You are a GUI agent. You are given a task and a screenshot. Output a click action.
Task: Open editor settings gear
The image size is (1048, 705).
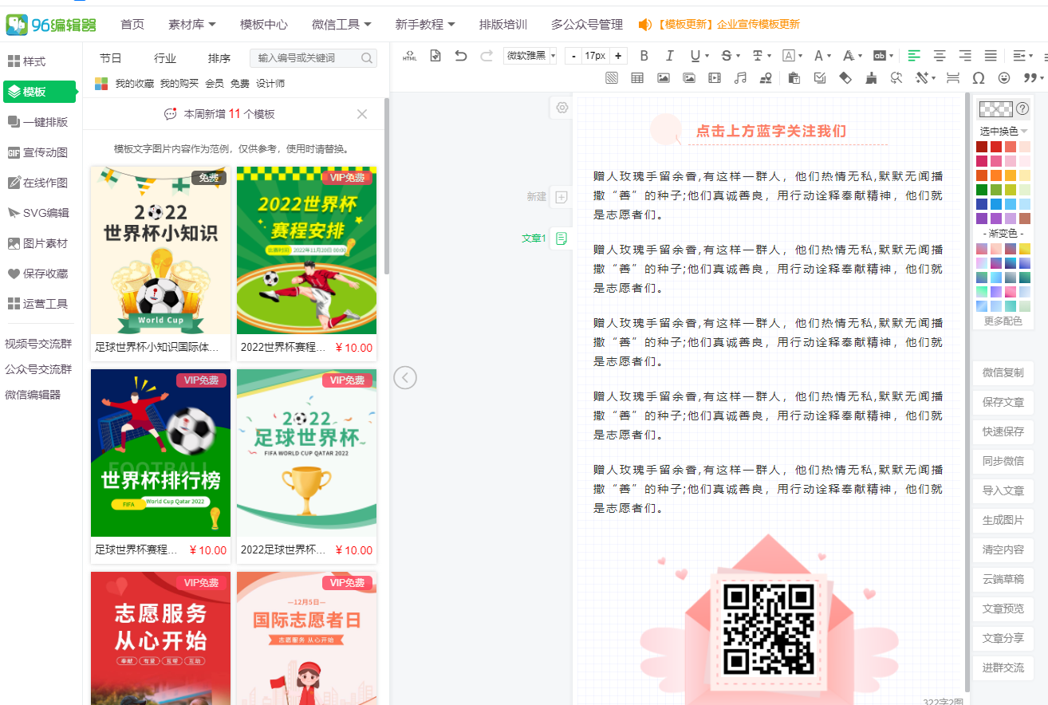[562, 108]
